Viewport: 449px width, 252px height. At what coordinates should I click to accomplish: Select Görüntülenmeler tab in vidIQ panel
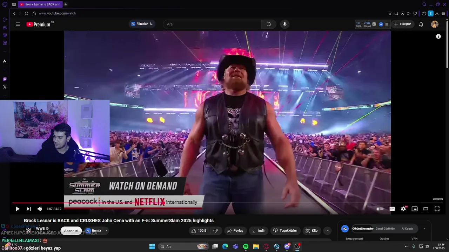point(363,229)
